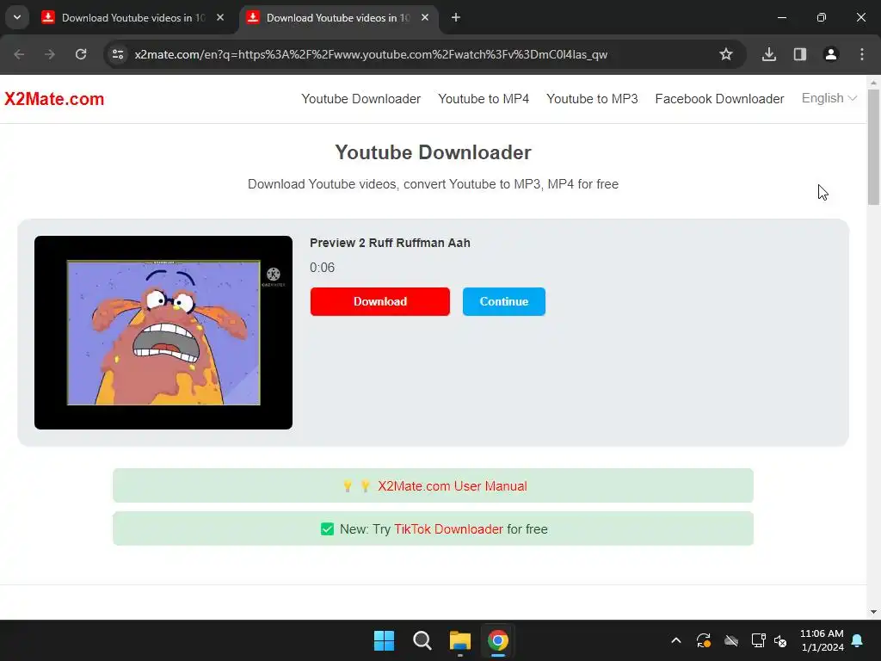Click the scrollbar down arrow

(874, 612)
